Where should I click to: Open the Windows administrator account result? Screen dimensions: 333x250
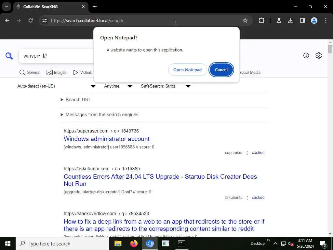107,139
